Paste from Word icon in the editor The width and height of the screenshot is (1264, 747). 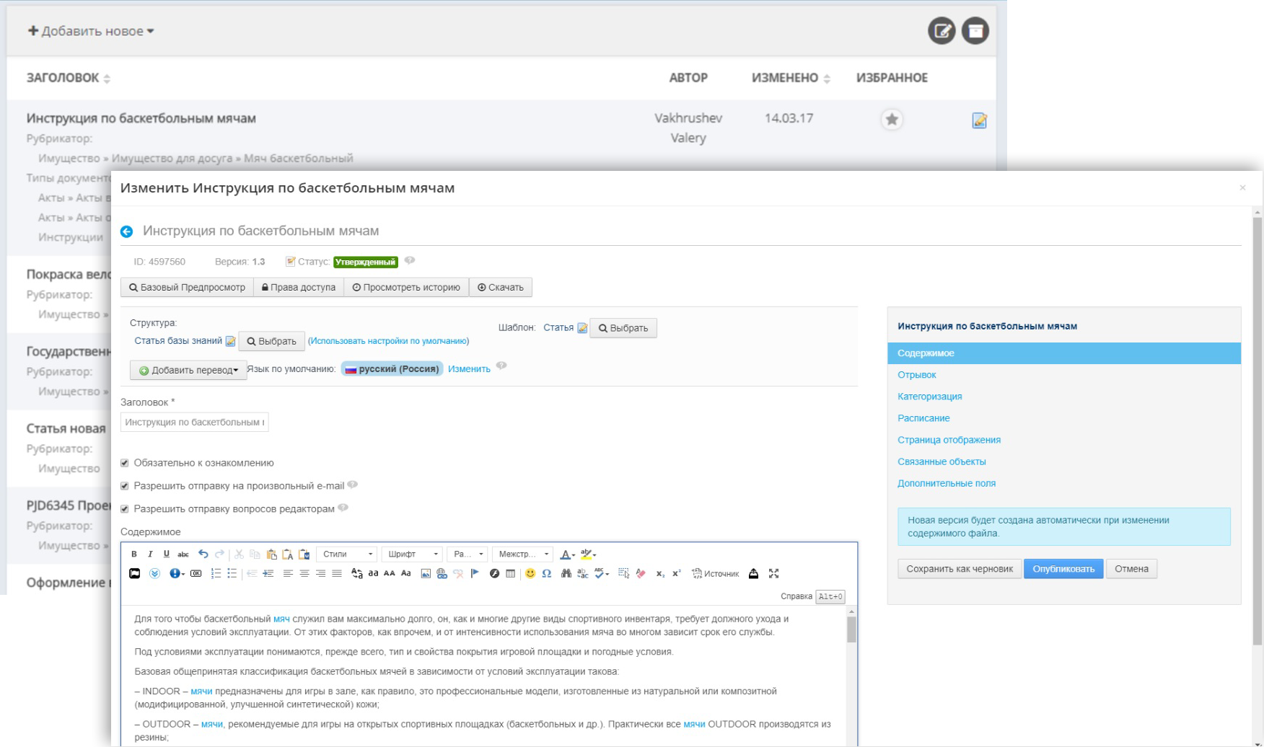point(304,554)
